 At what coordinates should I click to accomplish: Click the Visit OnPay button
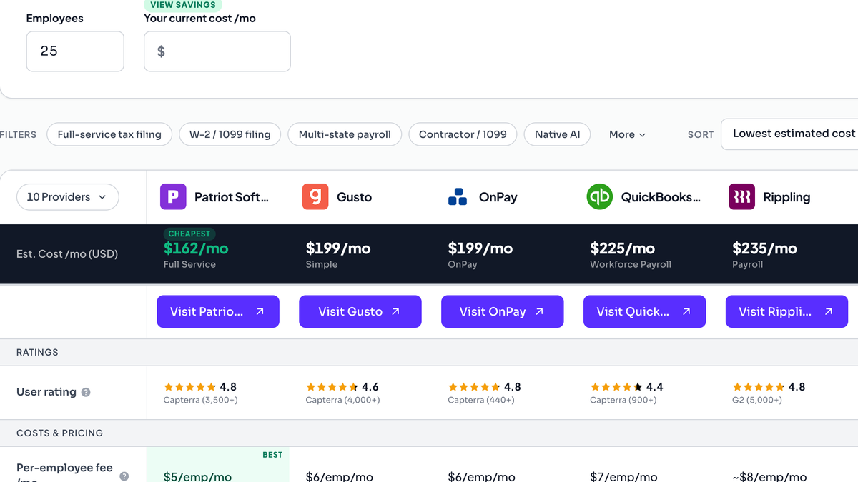point(503,311)
